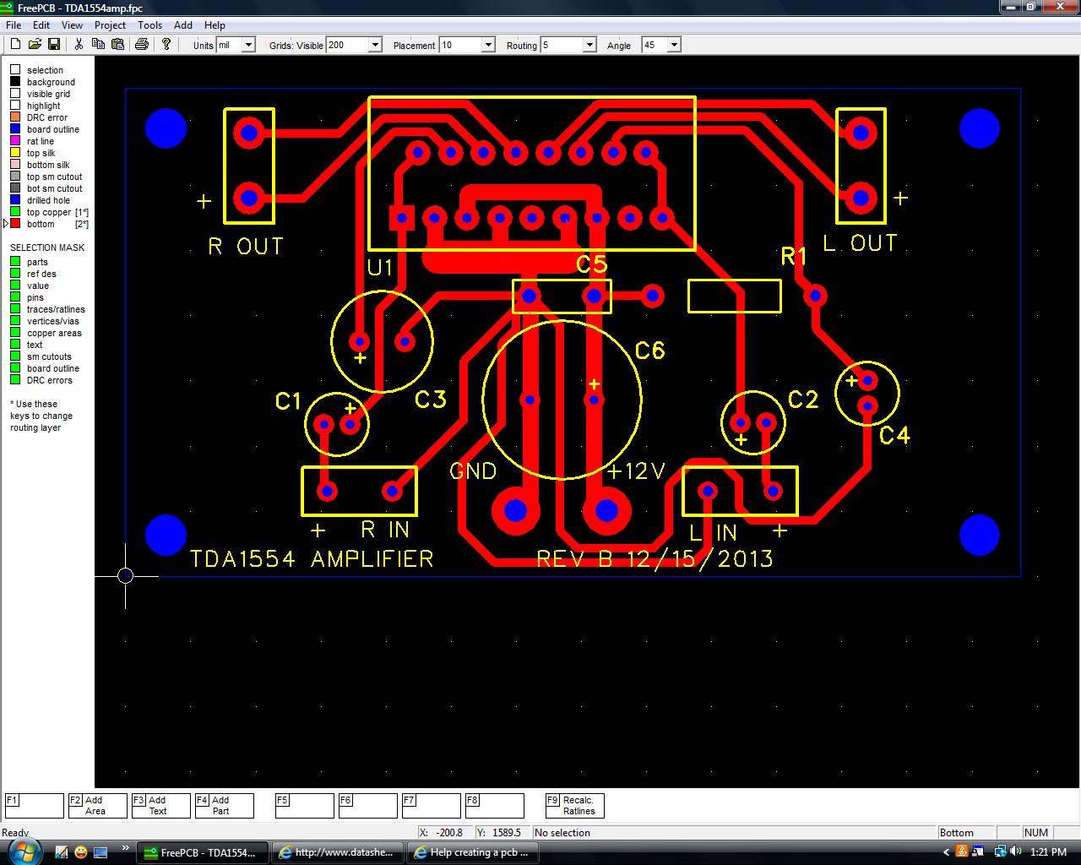Click the F2 Add Area button
1081x865 pixels.
click(97, 806)
